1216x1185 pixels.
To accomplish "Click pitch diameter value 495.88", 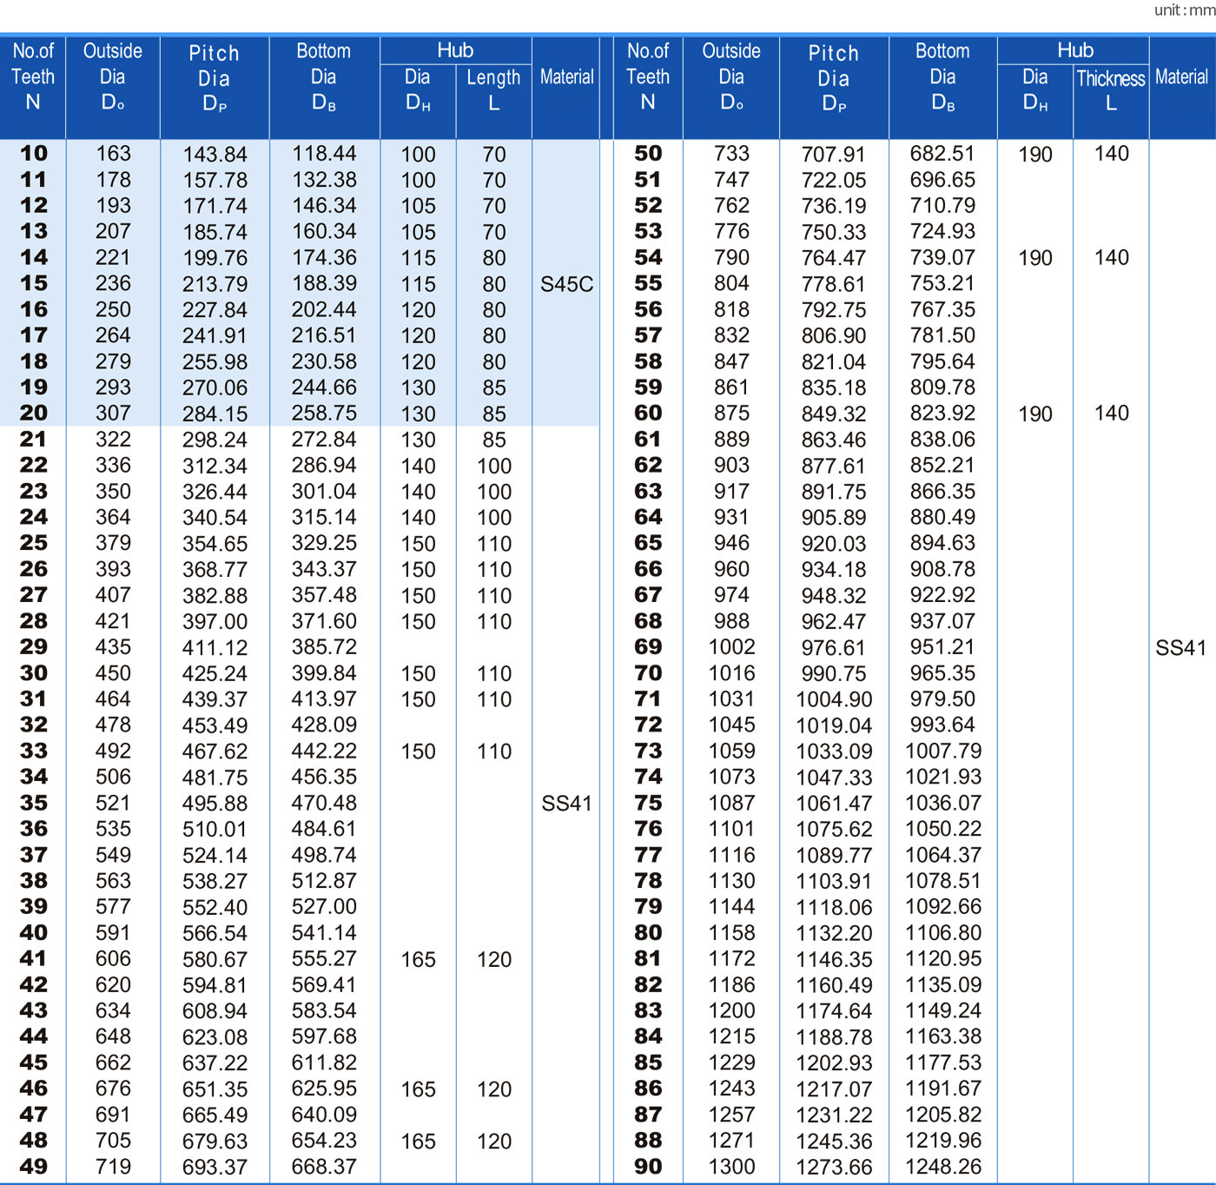I will point(215,804).
